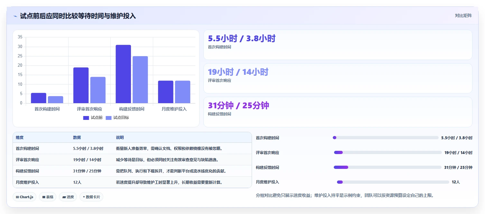
Task: Click the 进度 tag chip
Action: coord(68,197)
